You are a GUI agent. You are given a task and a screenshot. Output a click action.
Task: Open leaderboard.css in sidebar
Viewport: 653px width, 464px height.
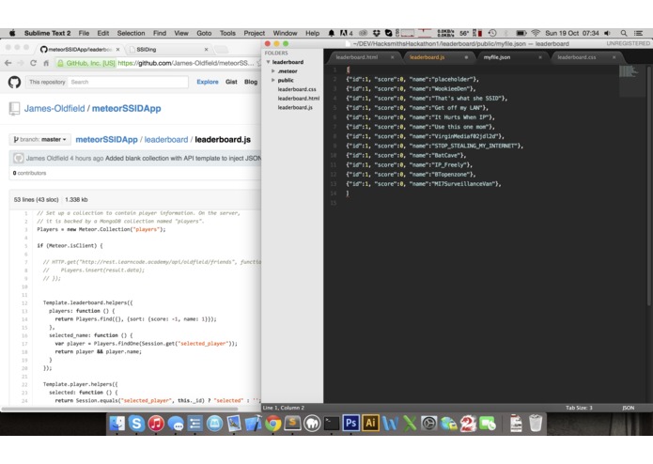[x=297, y=89]
